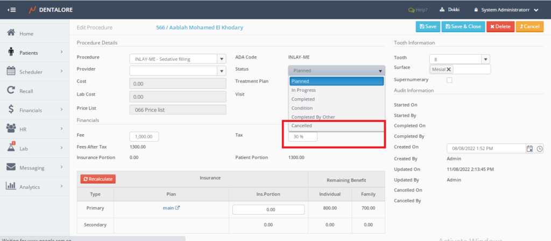Viewport: 551px width, 241px height.
Task: Open Messaging envelope icon
Action: coord(11,167)
